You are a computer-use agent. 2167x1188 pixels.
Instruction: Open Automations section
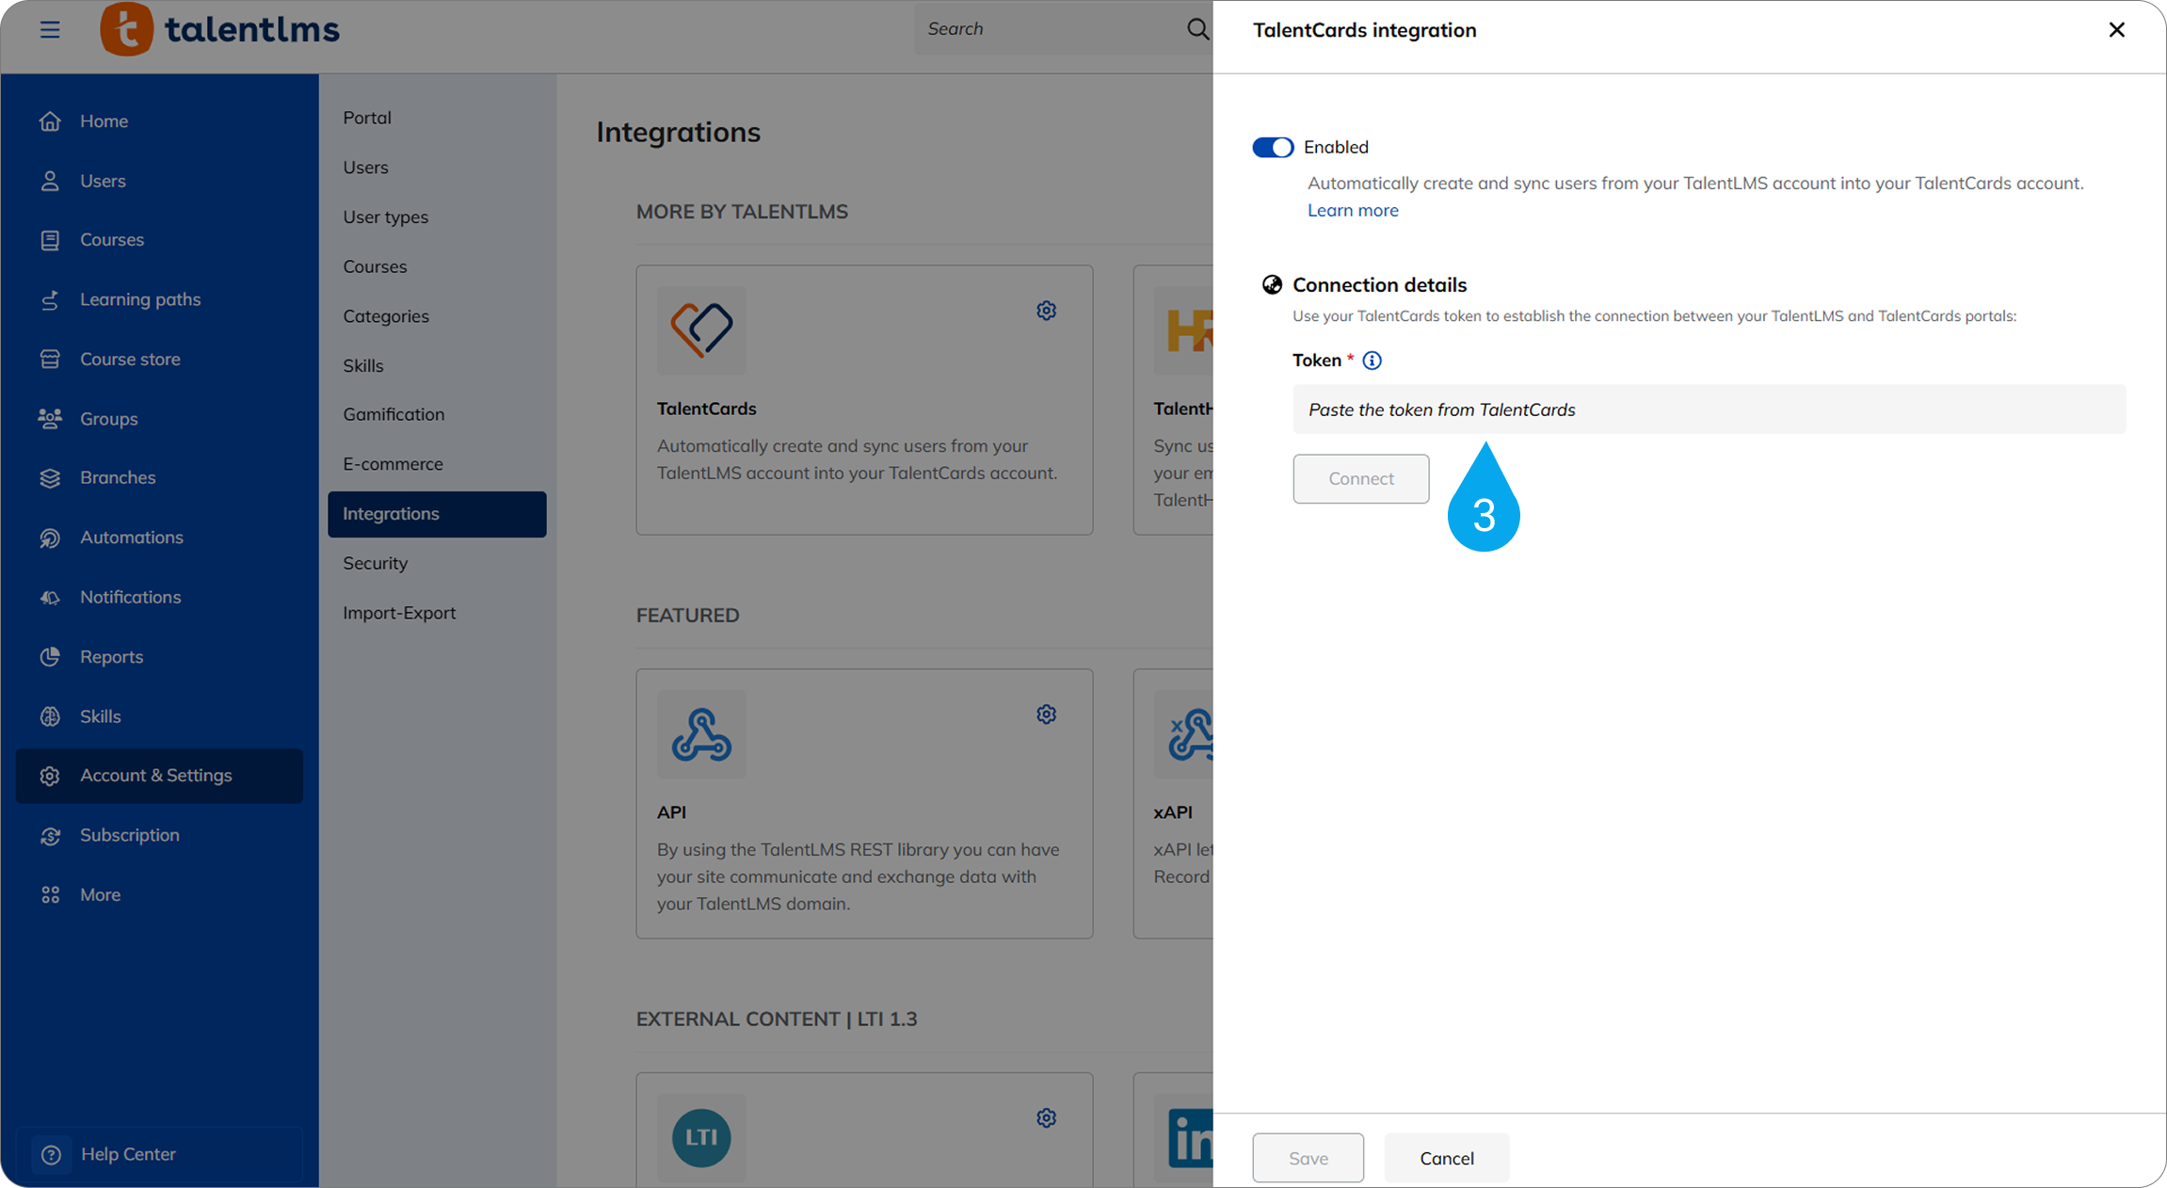[159, 538]
